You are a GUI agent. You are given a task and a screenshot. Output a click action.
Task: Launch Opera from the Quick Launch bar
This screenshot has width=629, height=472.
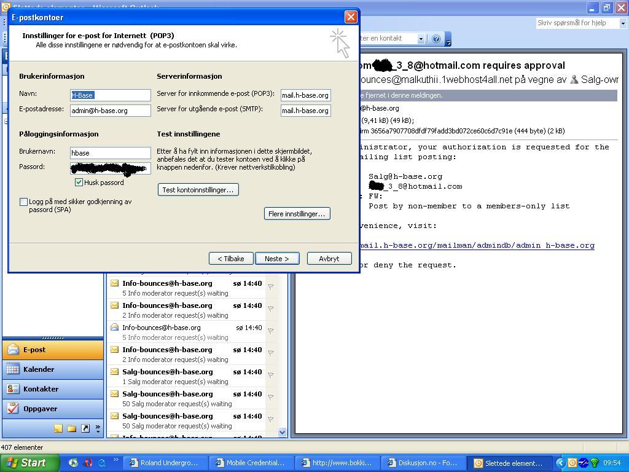[87, 463]
